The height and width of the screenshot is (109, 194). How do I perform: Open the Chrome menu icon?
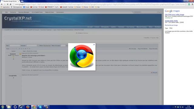tap(192, 4)
